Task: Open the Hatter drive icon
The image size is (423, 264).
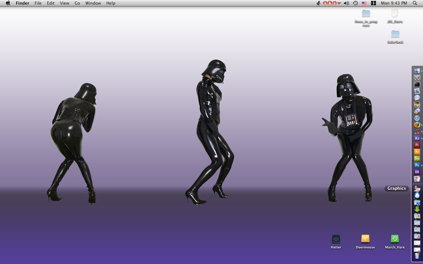Action: (336, 239)
